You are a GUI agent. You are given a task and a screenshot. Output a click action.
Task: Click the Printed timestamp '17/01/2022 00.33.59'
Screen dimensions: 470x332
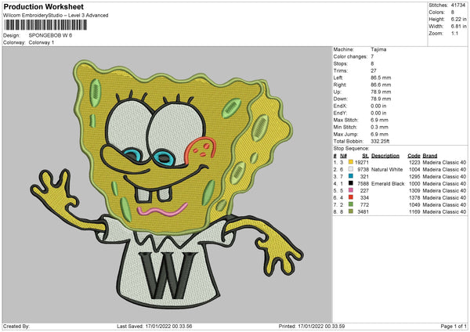(x=321, y=327)
